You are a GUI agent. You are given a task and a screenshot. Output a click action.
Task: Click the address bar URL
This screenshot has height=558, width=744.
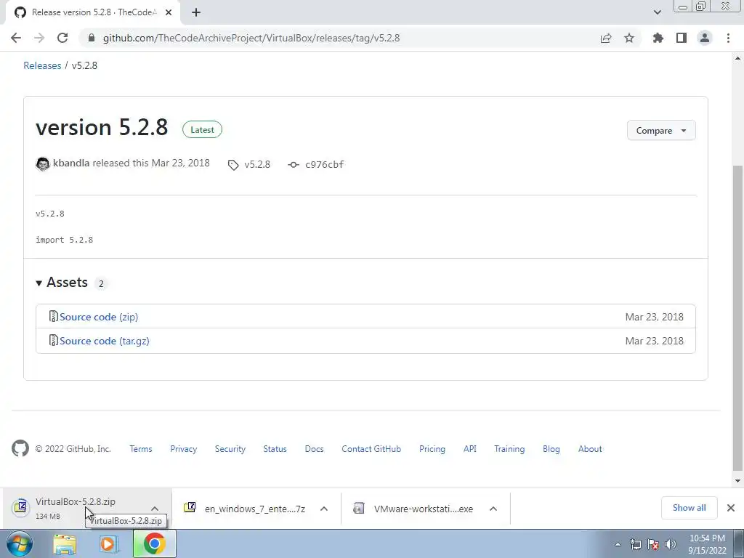pos(251,38)
